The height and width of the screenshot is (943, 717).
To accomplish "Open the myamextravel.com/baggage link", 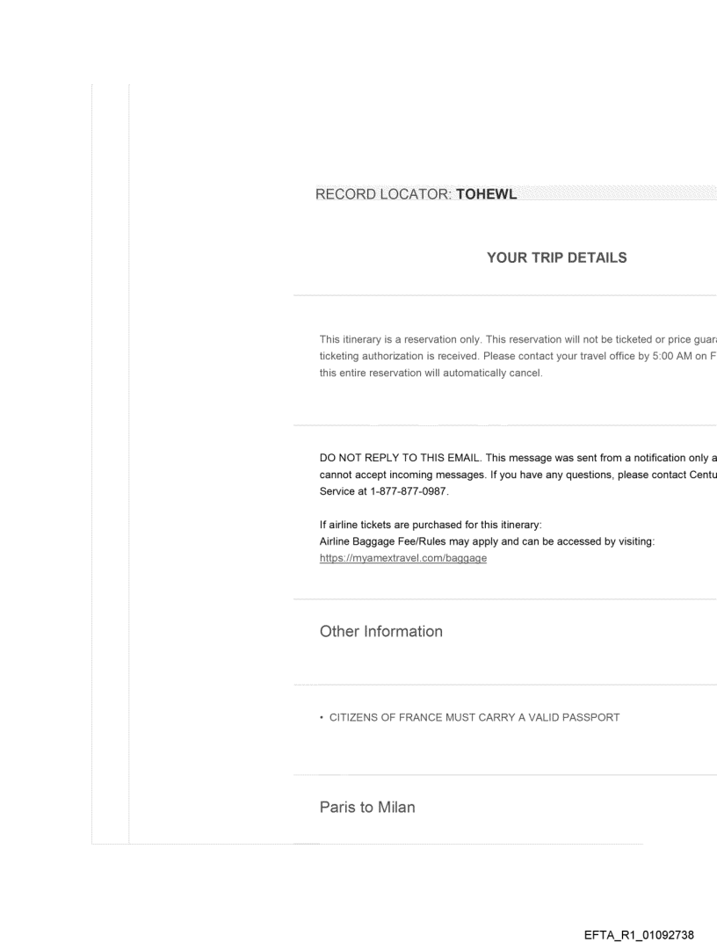I will coord(402,558).
